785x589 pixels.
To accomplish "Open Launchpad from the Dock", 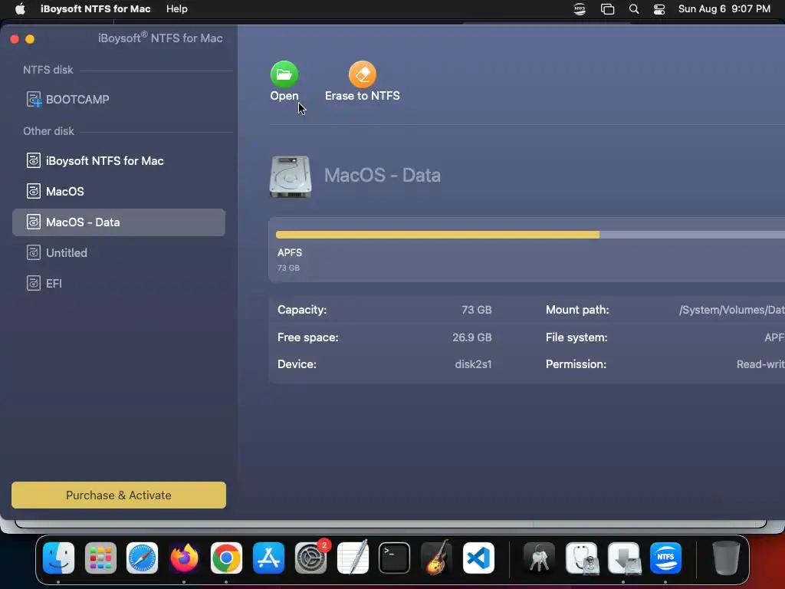I will tap(100, 558).
